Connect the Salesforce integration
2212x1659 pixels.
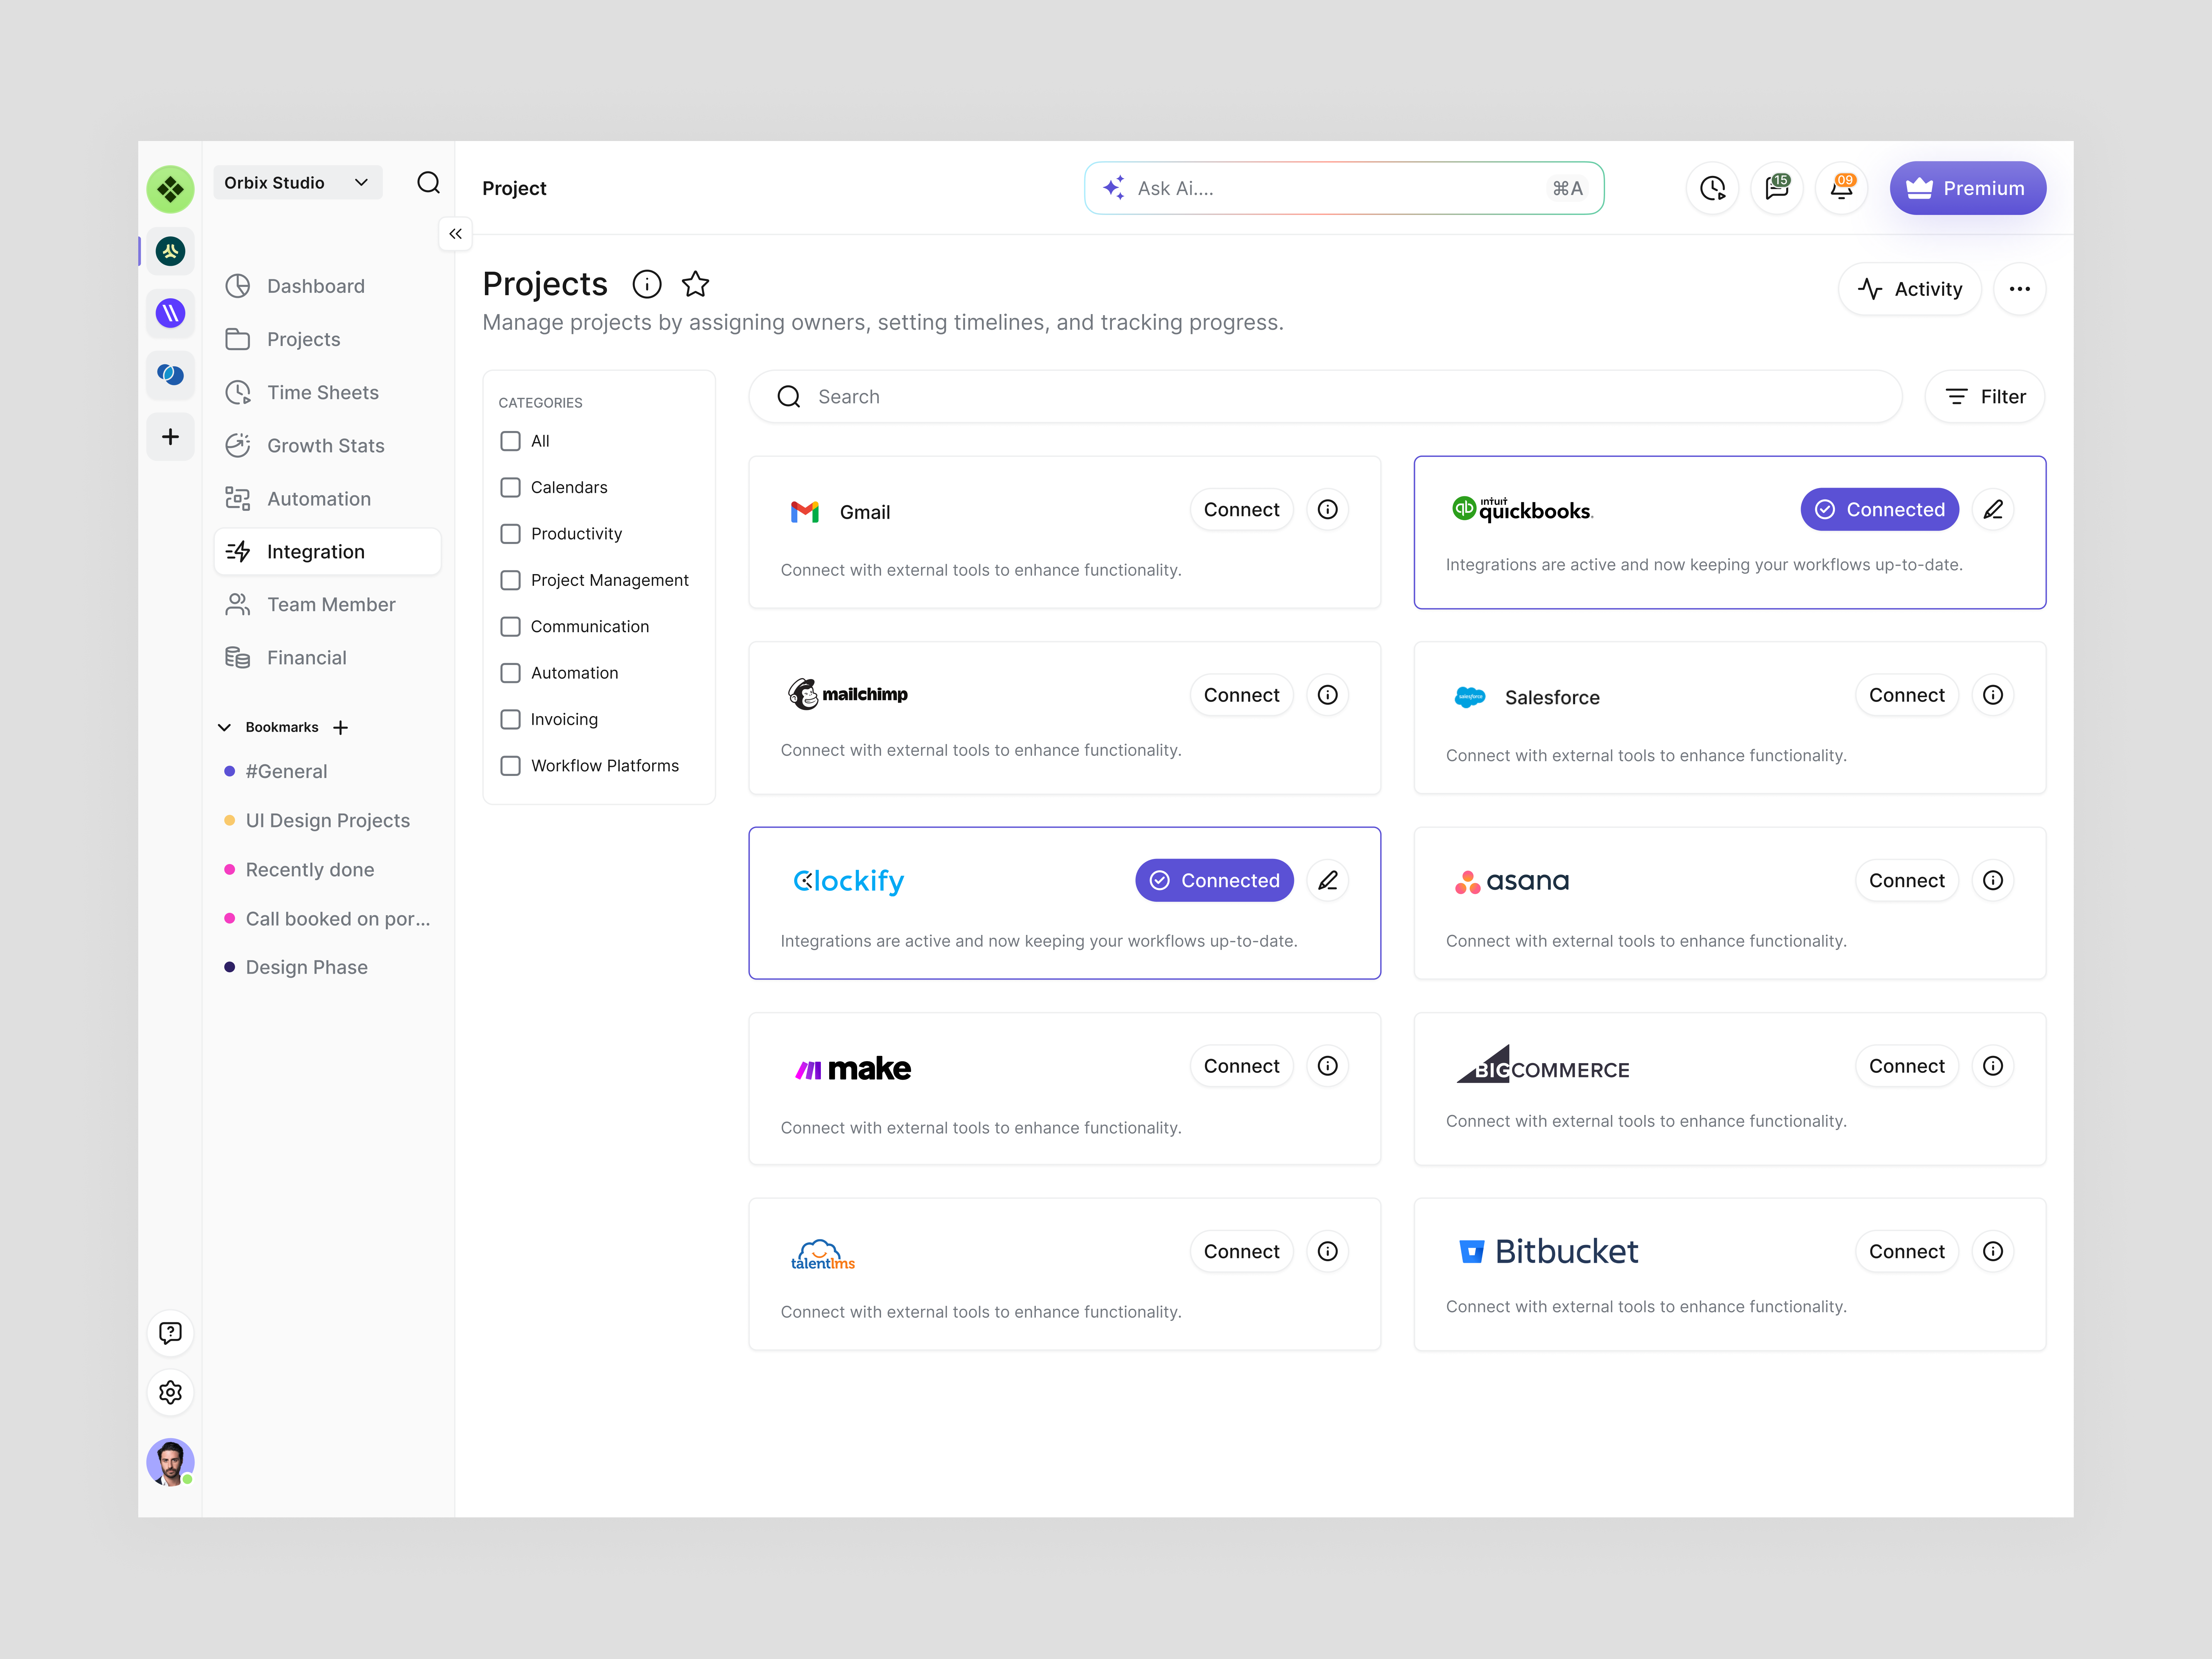pyautogui.click(x=1906, y=694)
